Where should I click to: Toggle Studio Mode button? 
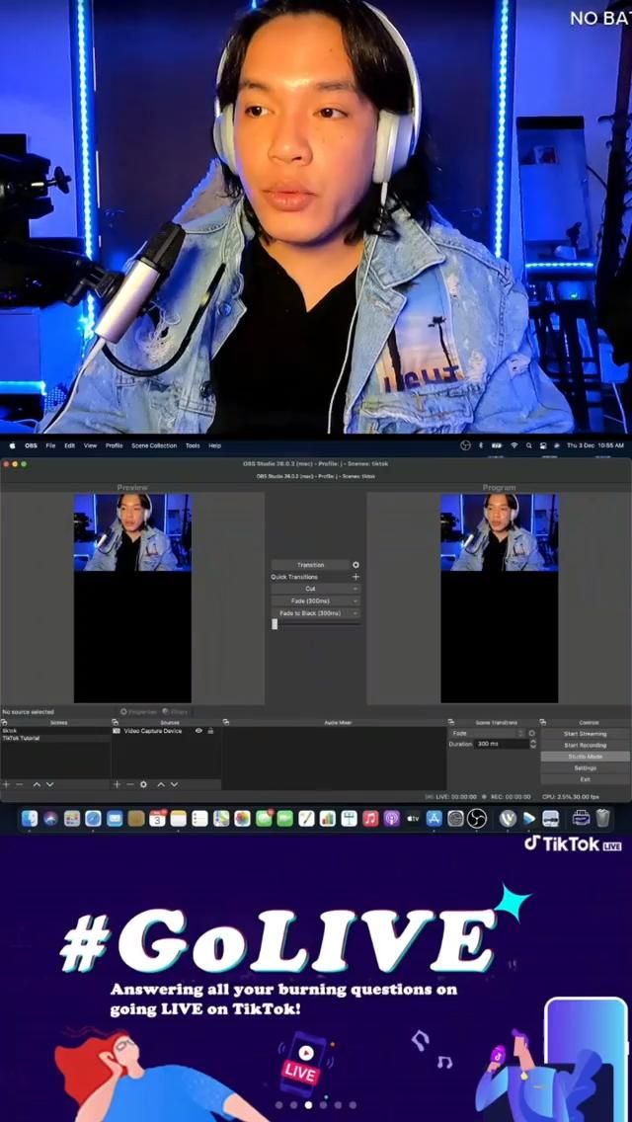(x=585, y=757)
